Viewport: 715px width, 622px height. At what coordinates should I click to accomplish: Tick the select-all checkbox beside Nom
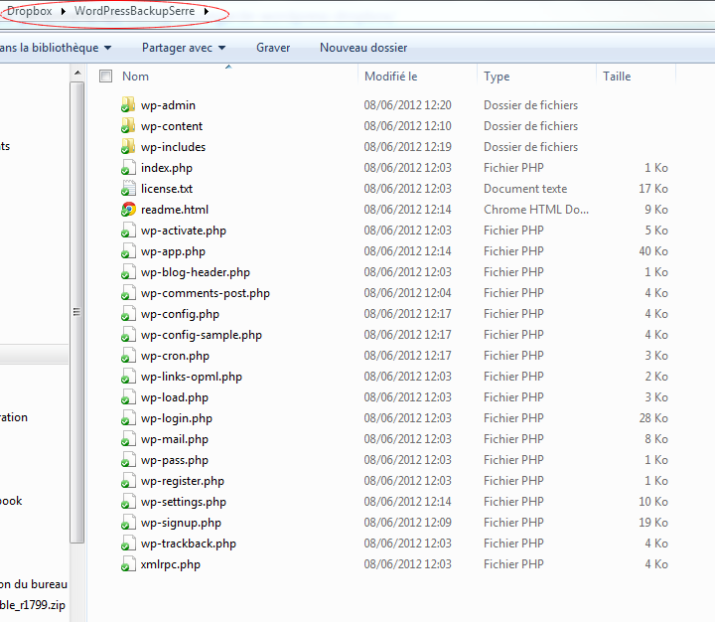106,77
